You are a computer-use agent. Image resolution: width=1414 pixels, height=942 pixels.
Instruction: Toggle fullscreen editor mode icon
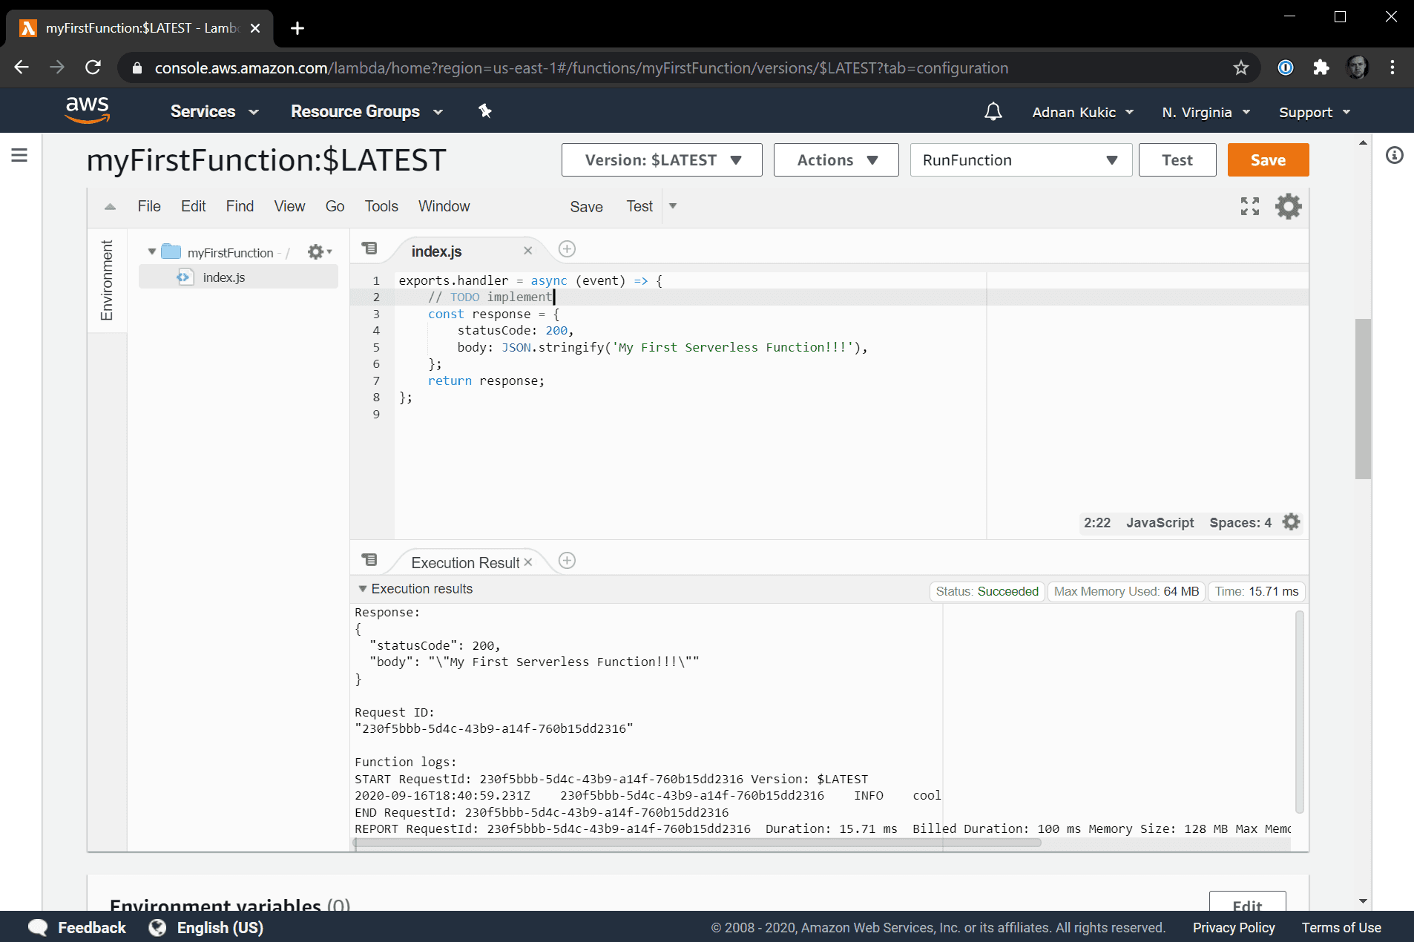pyautogui.click(x=1249, y=206)
